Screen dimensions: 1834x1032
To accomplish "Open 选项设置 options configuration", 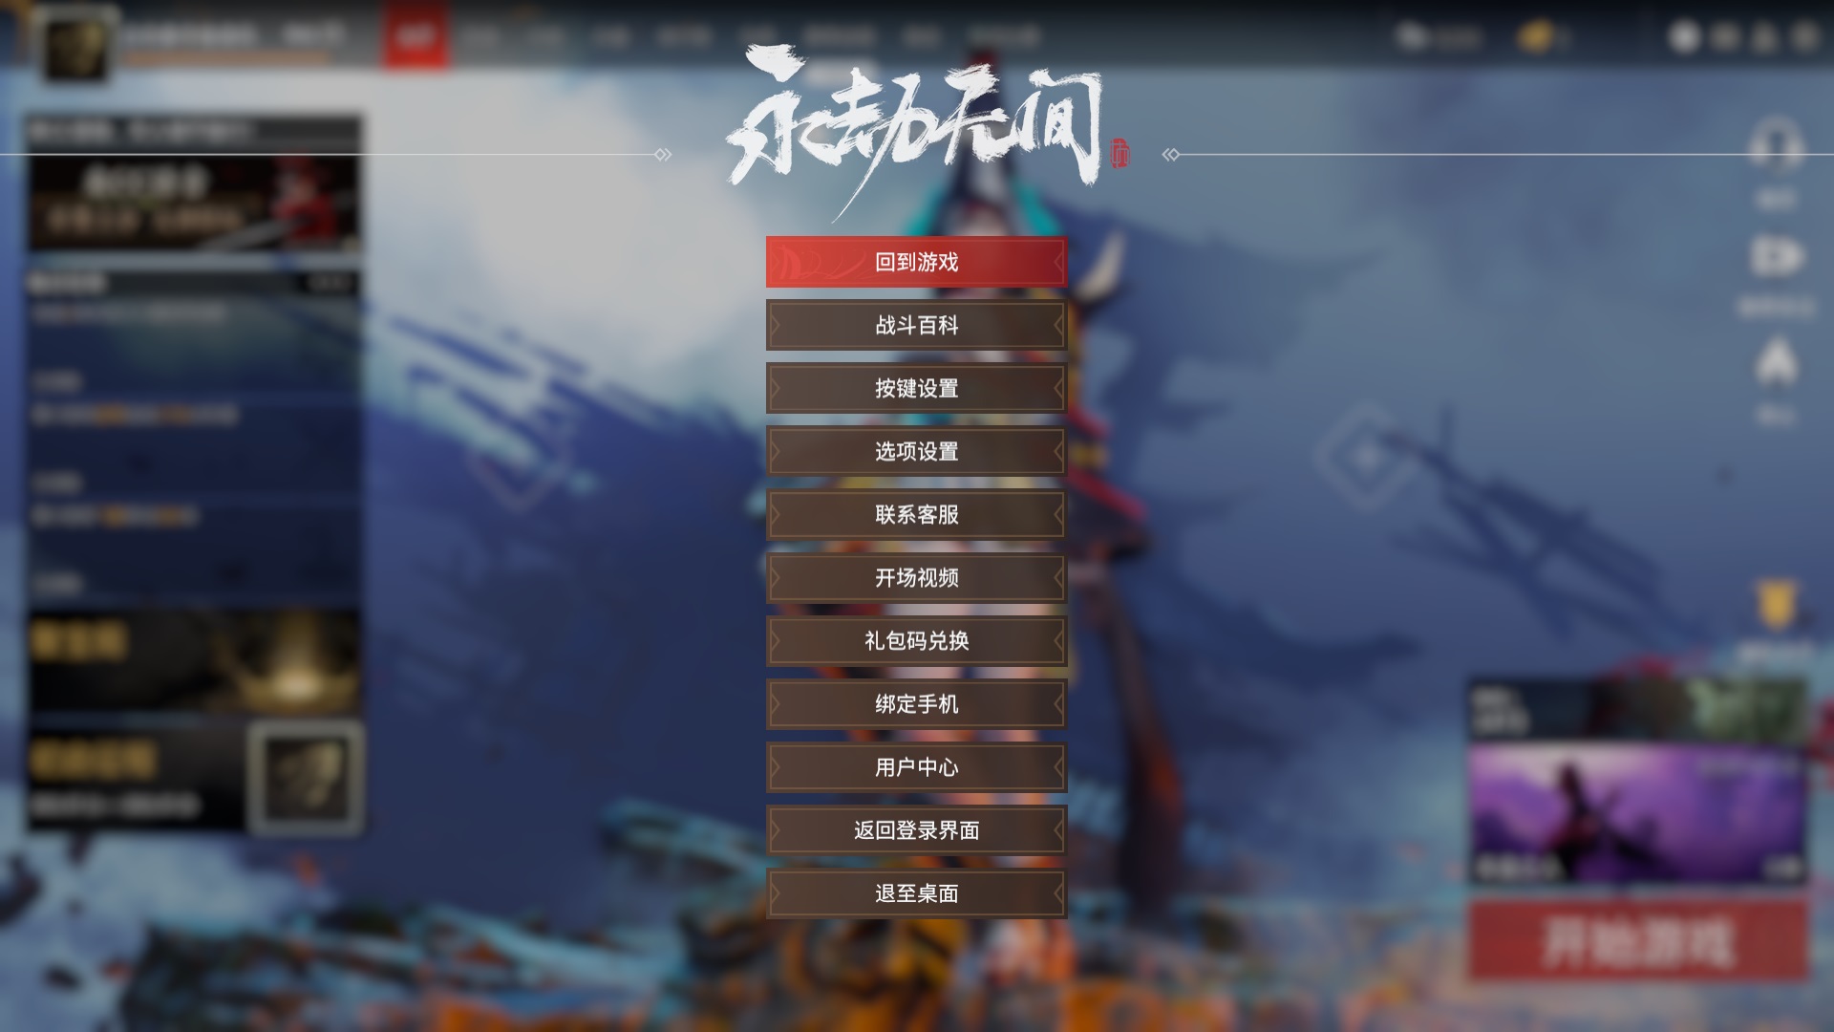I will click(917, 451).
